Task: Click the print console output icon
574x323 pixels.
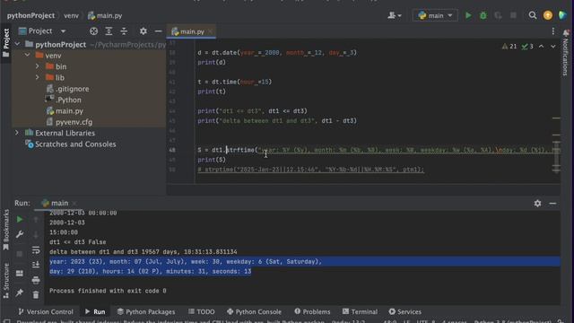Action: click(36, 280)
